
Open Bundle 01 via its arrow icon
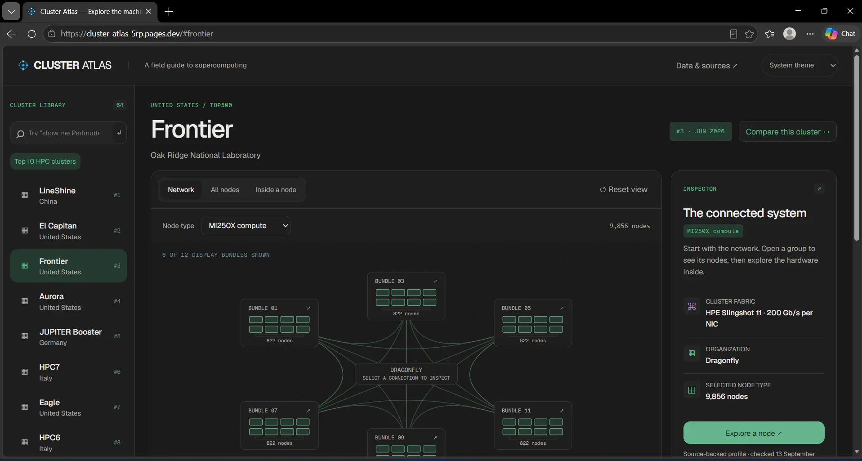click(x=308, y=308)
